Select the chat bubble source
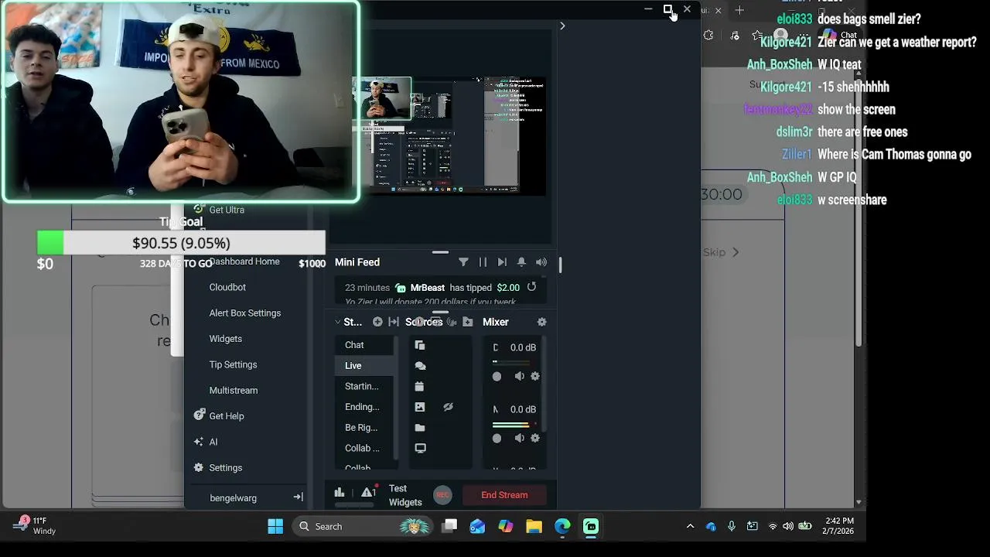The height and width of the screenshot is (557, 990). (x=420, y=366)
